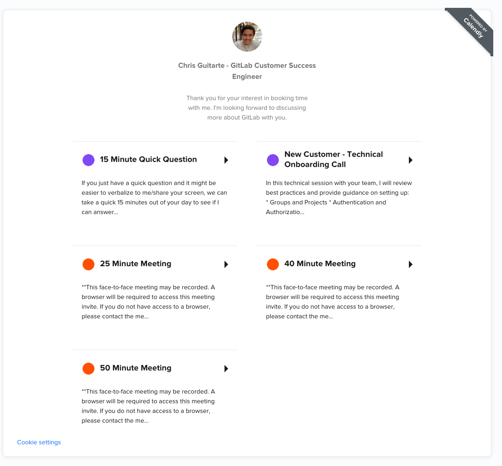Screen dimensions: 502x466
Task: Click the orange dot beside 25 Minute Meeting
Action: (88, 264)
